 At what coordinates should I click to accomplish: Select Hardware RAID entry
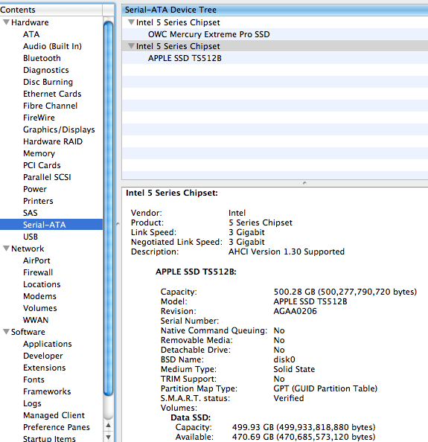53,141
